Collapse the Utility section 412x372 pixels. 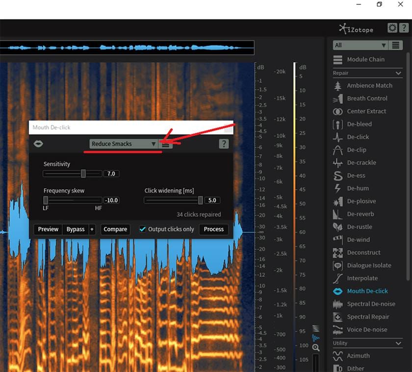pyautogui.click(x=398, y=343)
